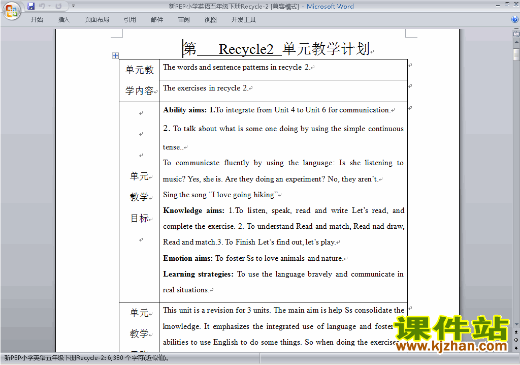Image resolution: width=520 pixels, height=365 pixels.
Task: Click the vertical scrollbar thumb
Action: click(x=516, y=54)
